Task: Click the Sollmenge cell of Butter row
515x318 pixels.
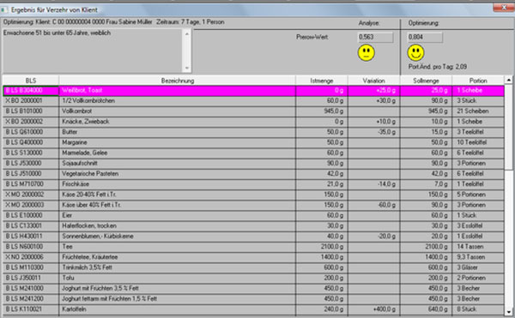Action: click(426, 132)
